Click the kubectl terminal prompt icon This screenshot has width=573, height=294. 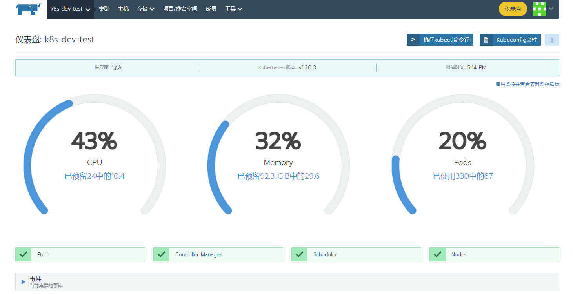413,40
